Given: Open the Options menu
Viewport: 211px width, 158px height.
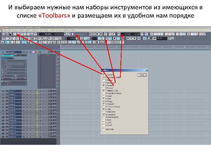Looking at the screenshot, I should pyautogui.click(x=58, y=30).
